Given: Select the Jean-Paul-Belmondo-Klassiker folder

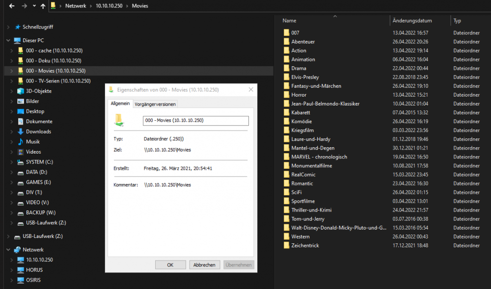Looking at the screenshot, I should pos(325,104).
